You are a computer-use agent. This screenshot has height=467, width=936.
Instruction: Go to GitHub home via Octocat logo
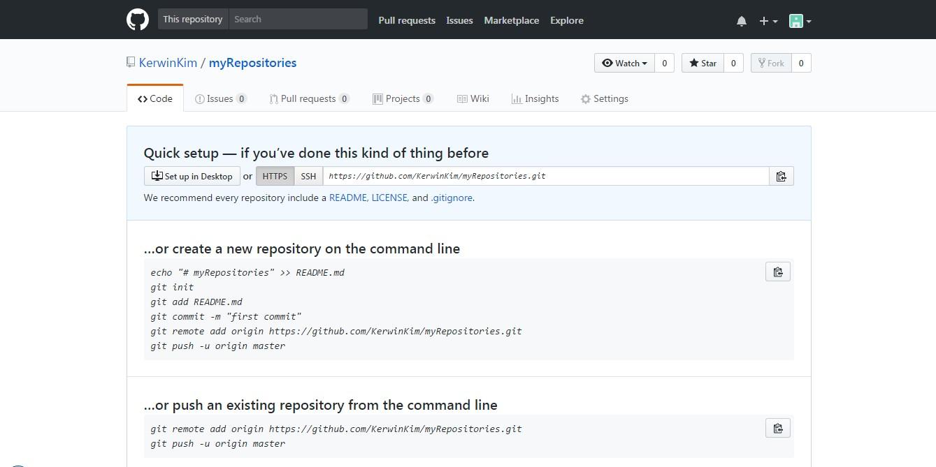coord(138,20)
